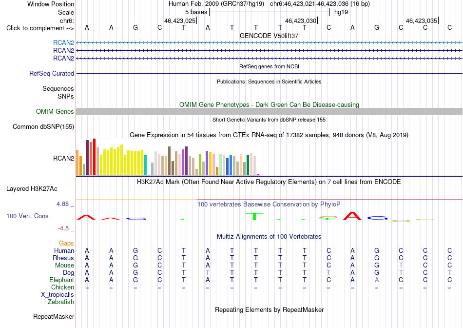Click the gray OMIM Genes item bar
The width and height of the screenshot is (463, 328).
[x=269, y=111]
